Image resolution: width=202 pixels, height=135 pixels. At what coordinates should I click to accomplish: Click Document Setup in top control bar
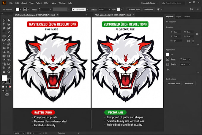click(134, 9)
